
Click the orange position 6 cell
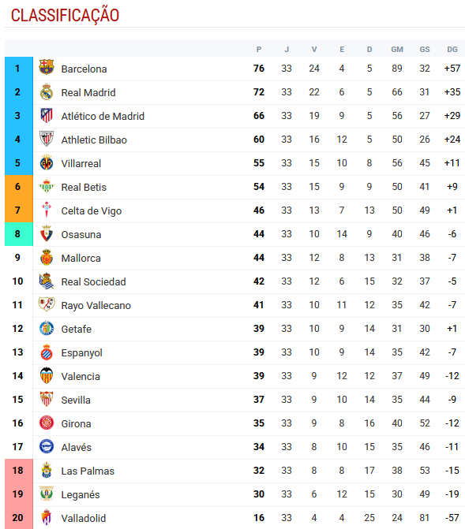pyautogui.click(x=19, y=187)
